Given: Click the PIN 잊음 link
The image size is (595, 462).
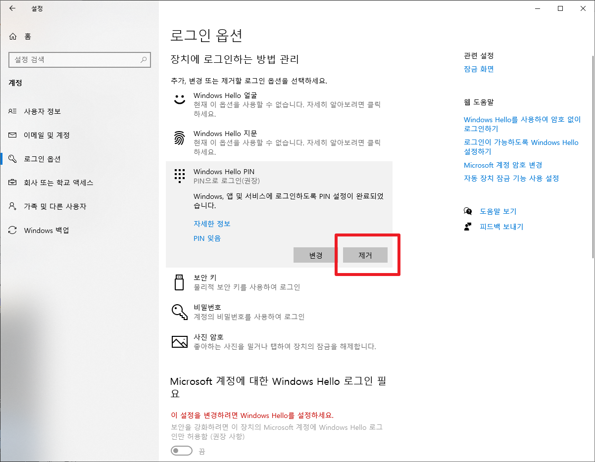Looking at the screenshot, I should [207, 238].
